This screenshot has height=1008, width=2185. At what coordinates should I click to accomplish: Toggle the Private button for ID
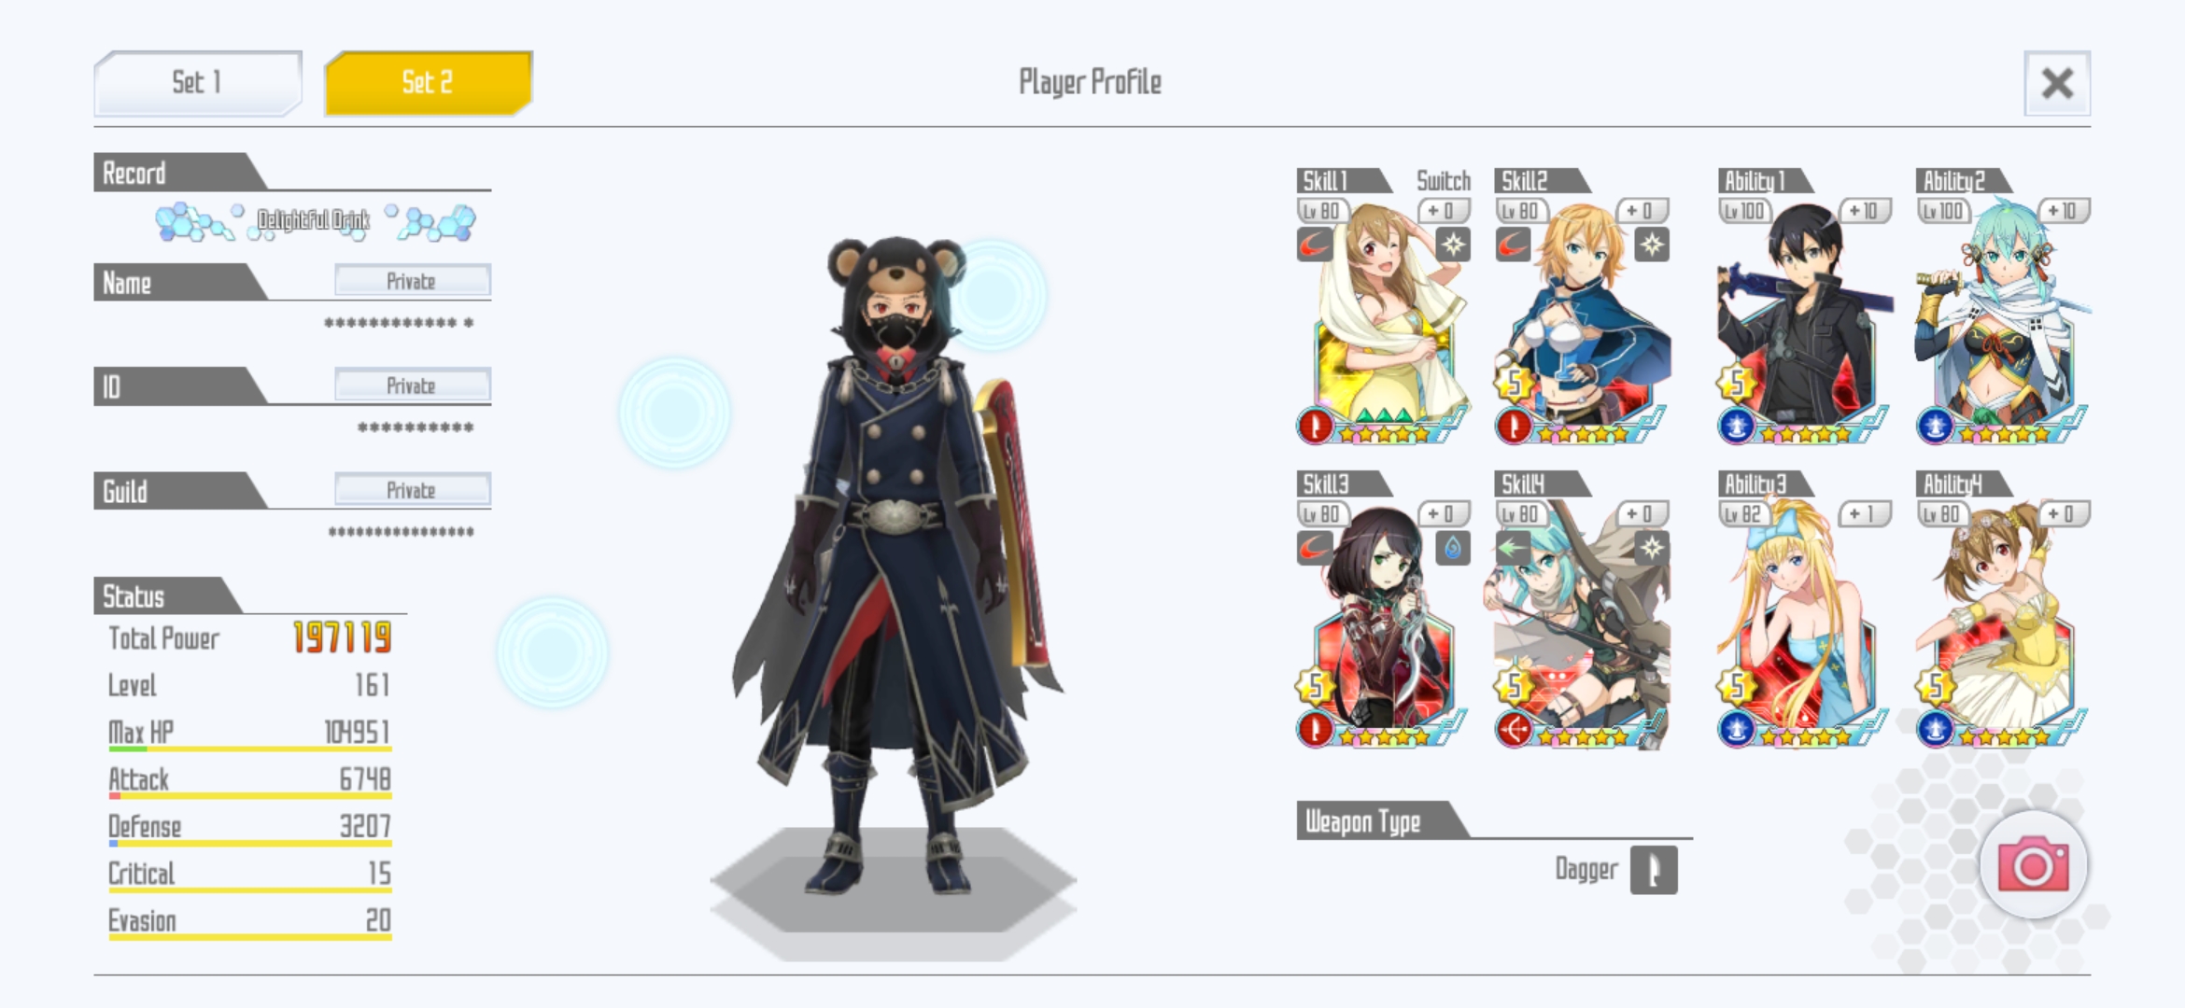tap(412, 385)
